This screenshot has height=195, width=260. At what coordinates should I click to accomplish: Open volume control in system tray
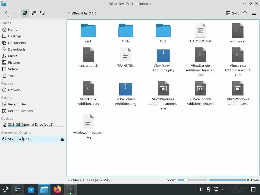tap(201, 189)
